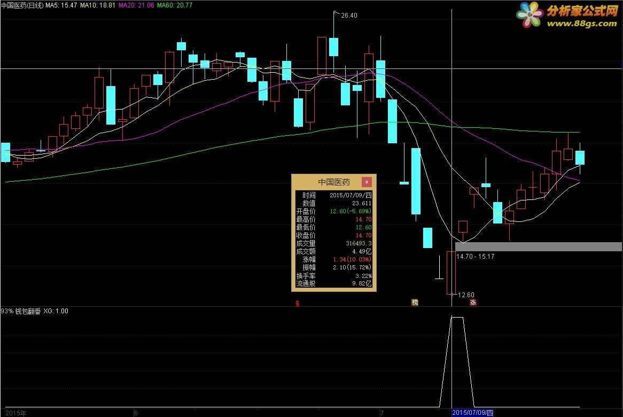Click the 数值 23.611 row in popup
Image resolution: width=623 pixels, height=417 pixels.
click(334, 203)
